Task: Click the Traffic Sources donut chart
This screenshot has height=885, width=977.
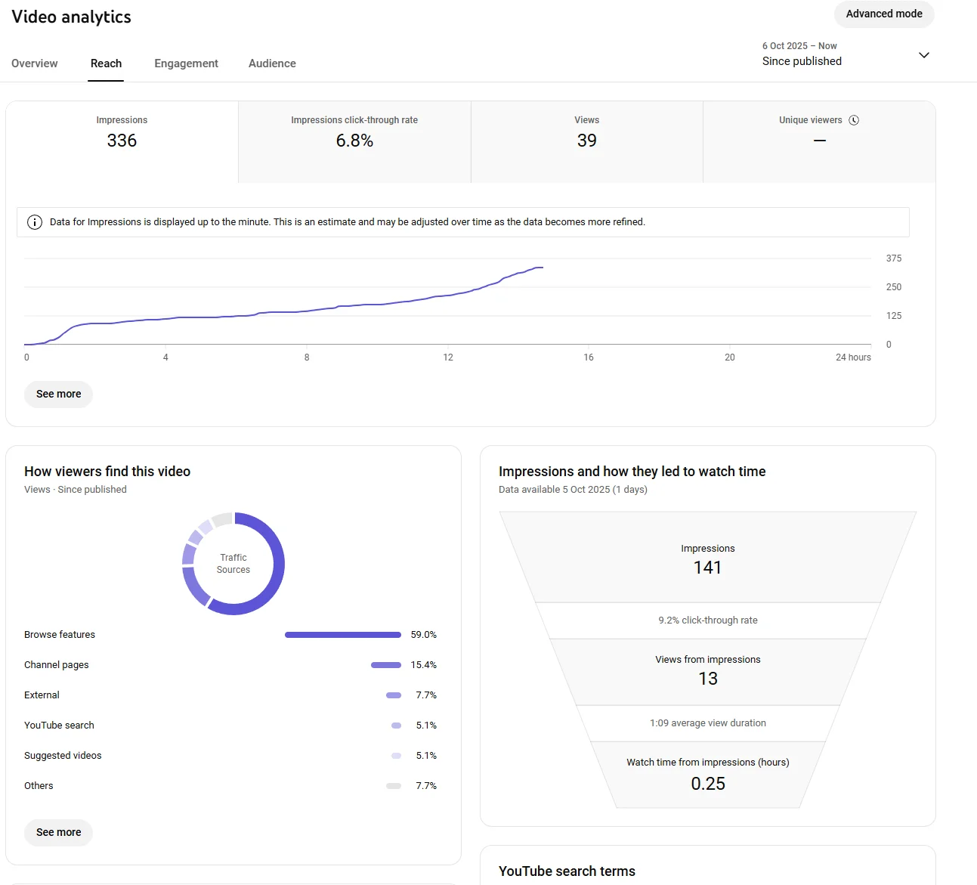Action: tap(233, 564)
